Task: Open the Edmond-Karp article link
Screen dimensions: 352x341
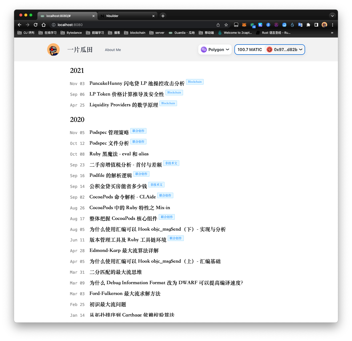Action: pos(124,250)
